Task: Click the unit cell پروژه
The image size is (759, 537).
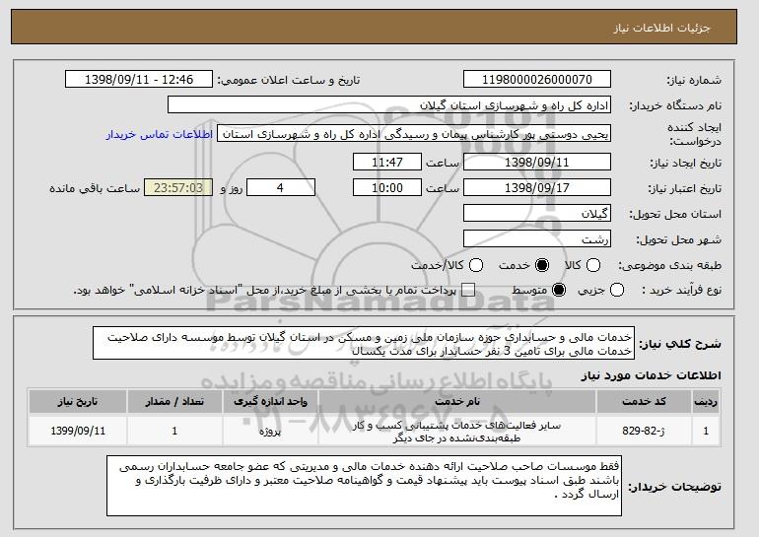Action: [x=270, y=431]
